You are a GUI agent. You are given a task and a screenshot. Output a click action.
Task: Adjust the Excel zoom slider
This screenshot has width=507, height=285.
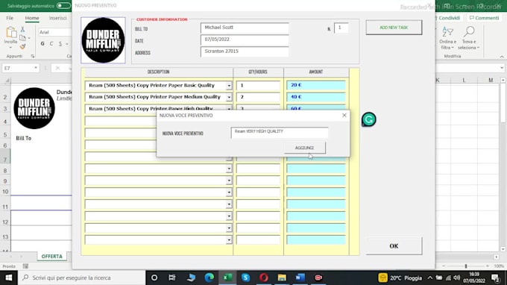point(466,266)
